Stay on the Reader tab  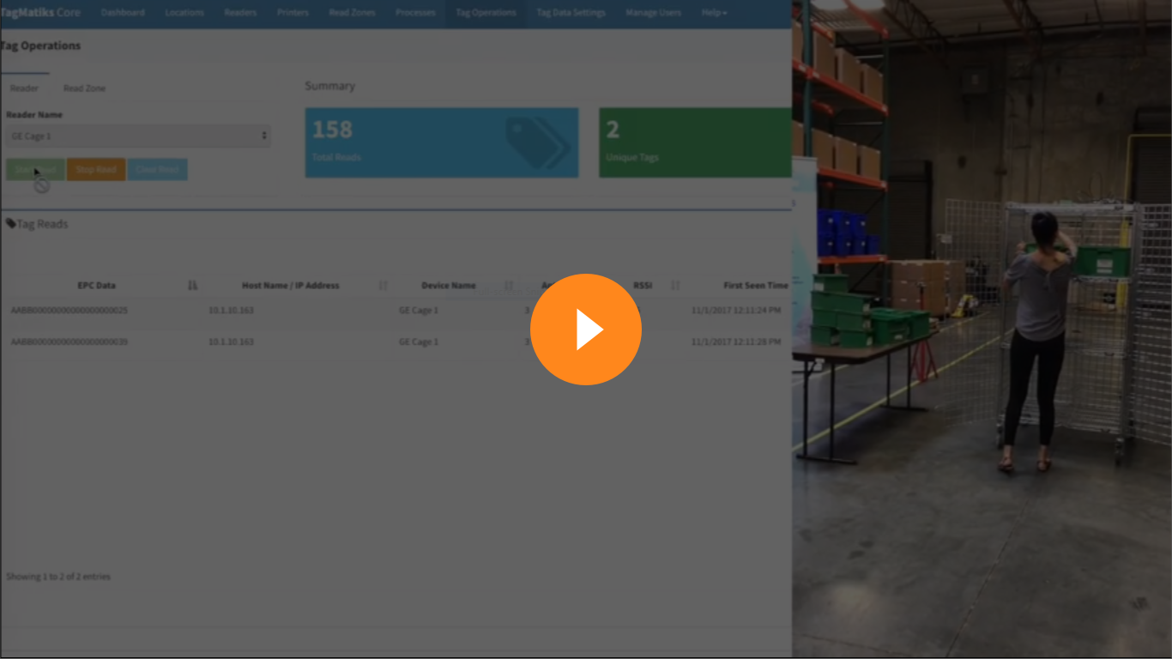pyautogui.click(x=26, y=88)
